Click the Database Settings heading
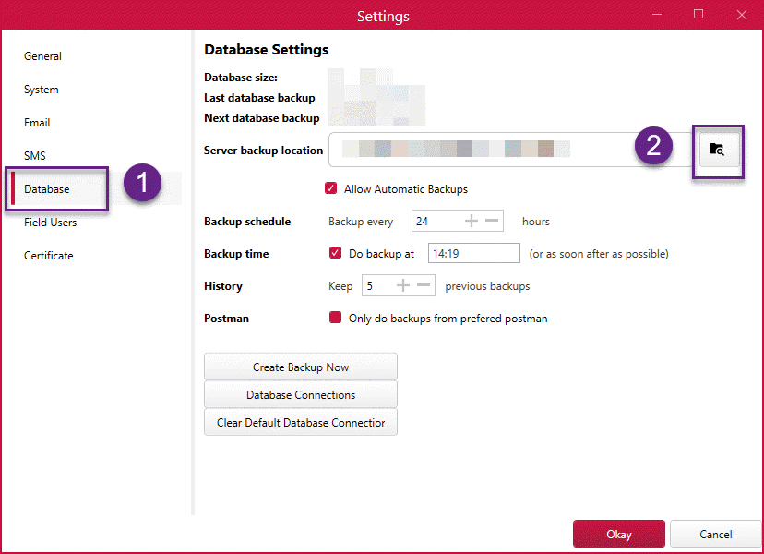 tap(266, 49)
